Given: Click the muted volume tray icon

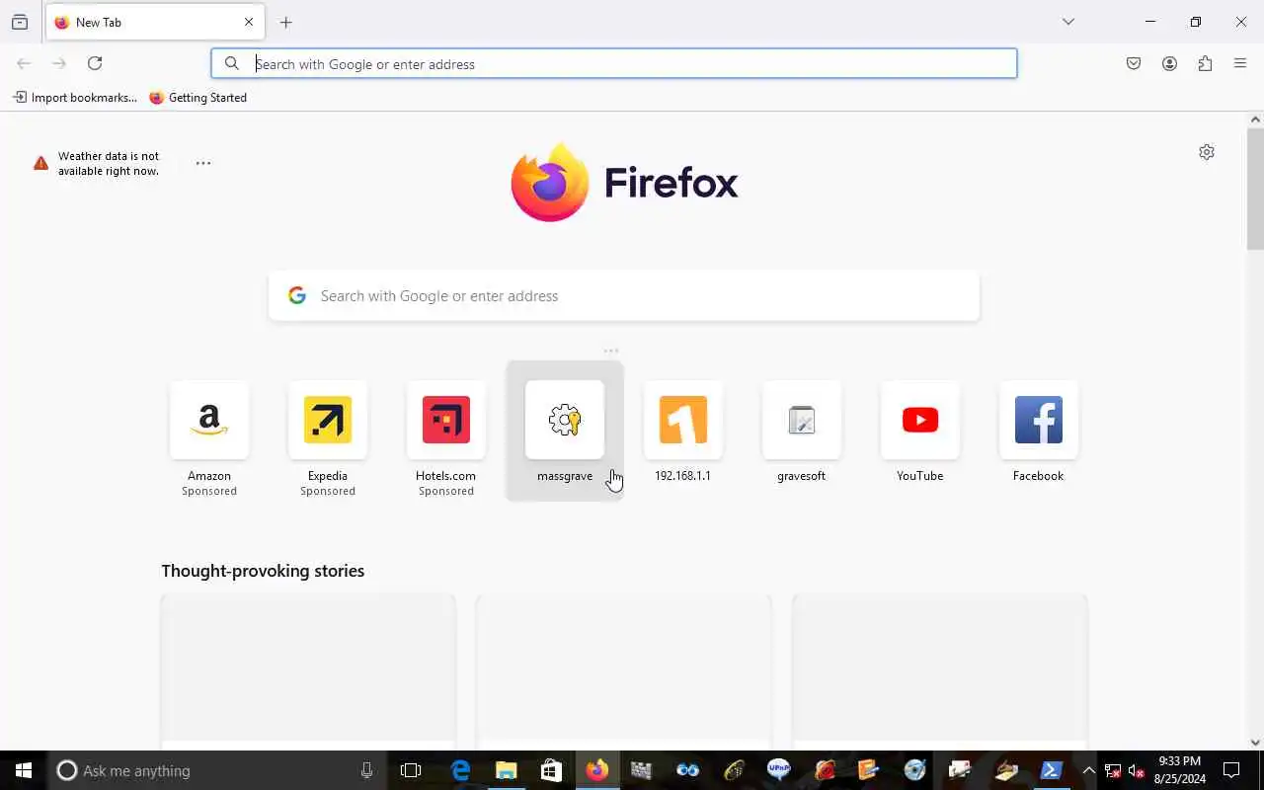Looking at the screenshot, I should pos(1136,771).
